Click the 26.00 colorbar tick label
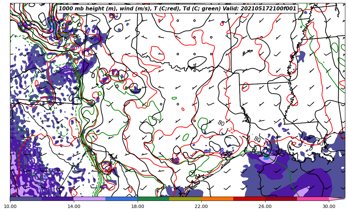 coord(265,206)
